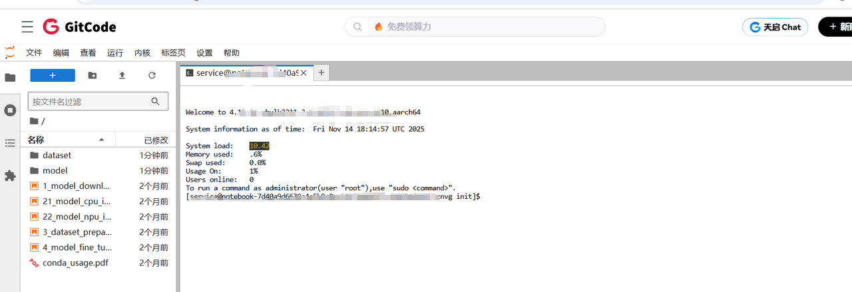Click the upload files icon
Viewport: 852px width, 292px height.
122,76
